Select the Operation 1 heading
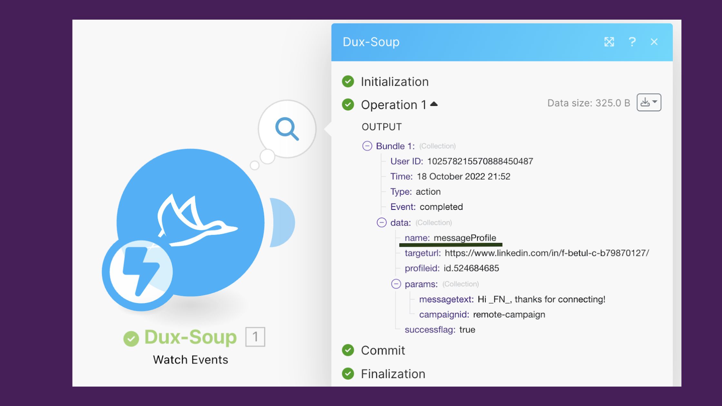Viewport: 722px width, 406px height. 394,105
